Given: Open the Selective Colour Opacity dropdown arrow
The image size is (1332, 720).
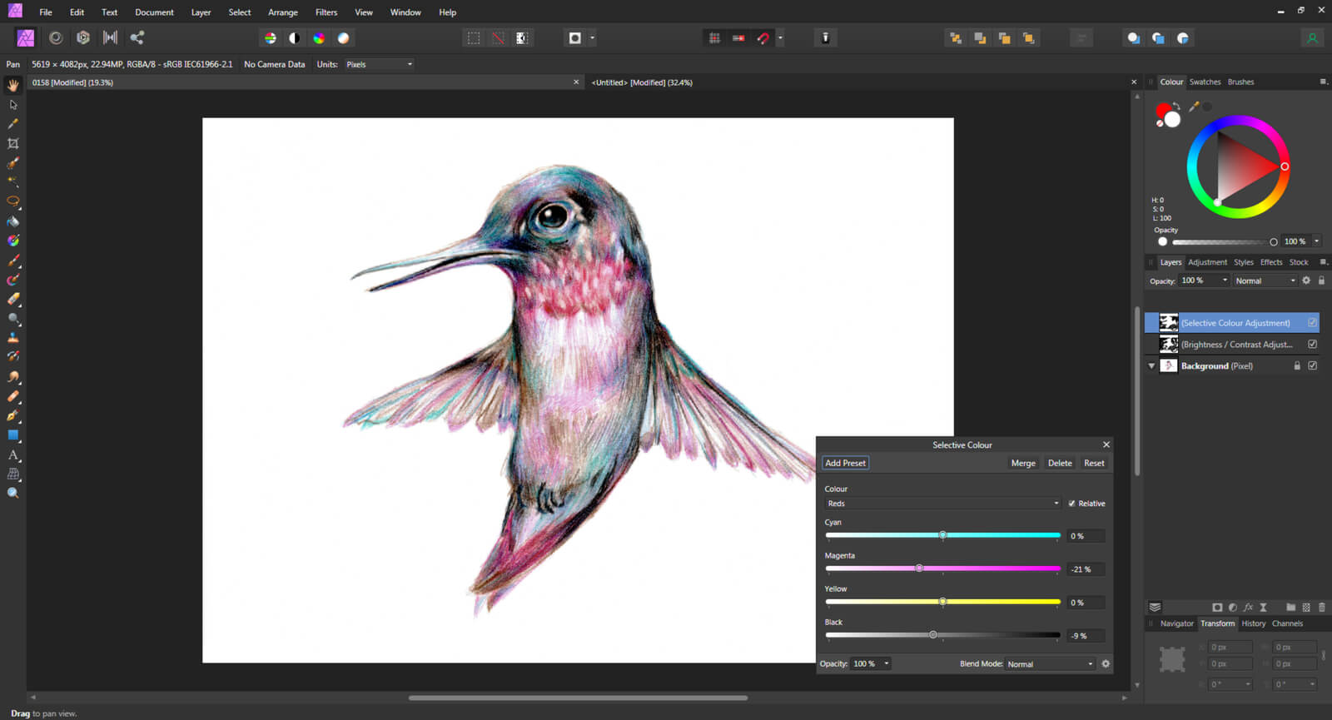Looking at the screenshot, I should coord(887,664).
